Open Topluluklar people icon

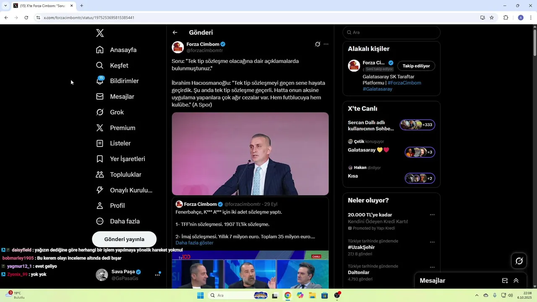(x=100, y=174)
